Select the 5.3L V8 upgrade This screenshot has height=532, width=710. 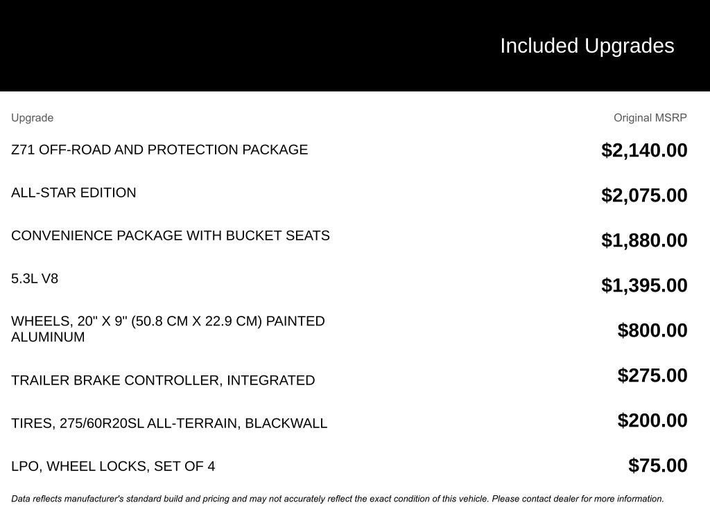point(35,278)
